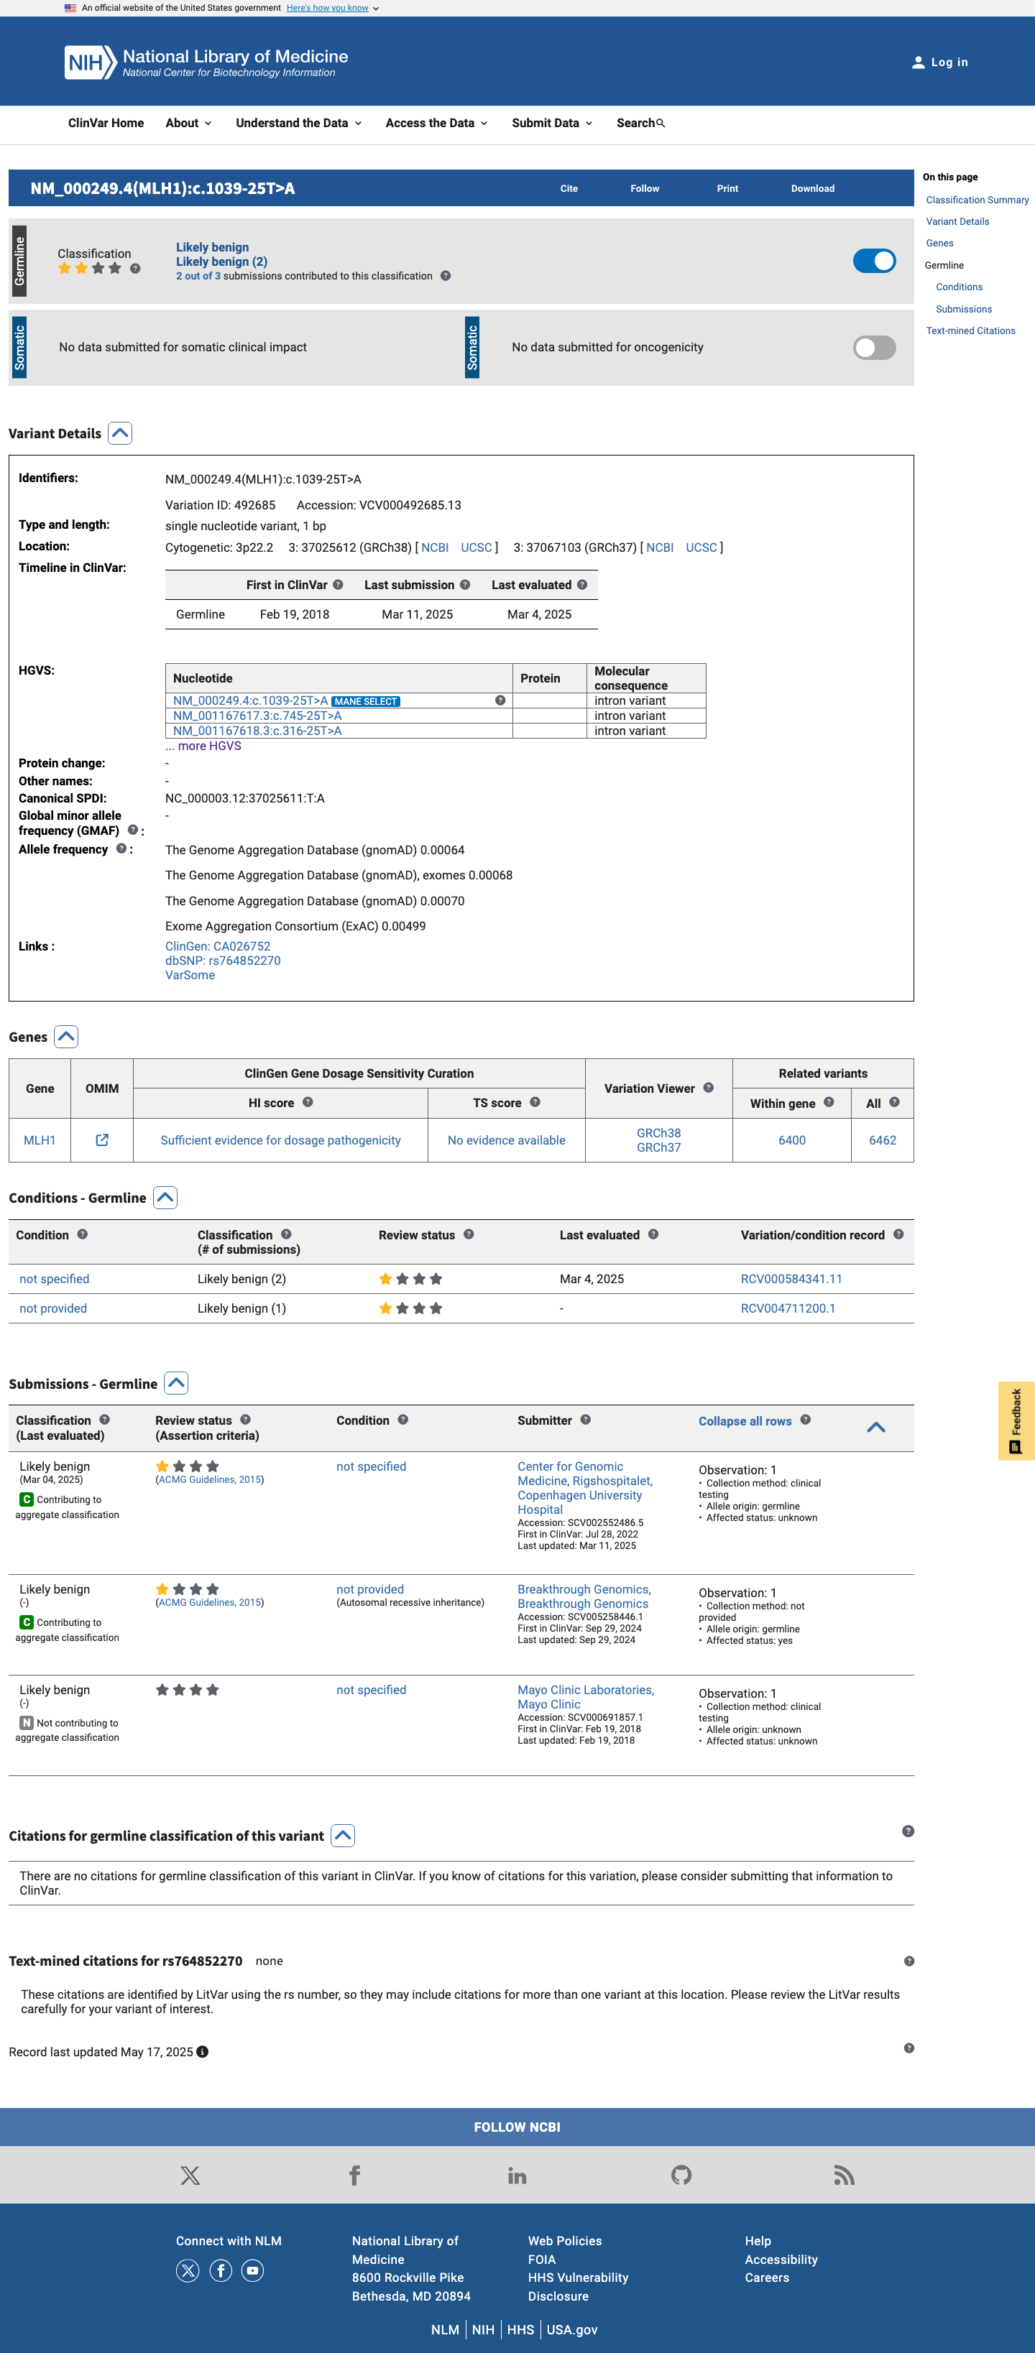
Task: Open the RSS feed icon under Follow NCBI
Action: point(844,2175)
